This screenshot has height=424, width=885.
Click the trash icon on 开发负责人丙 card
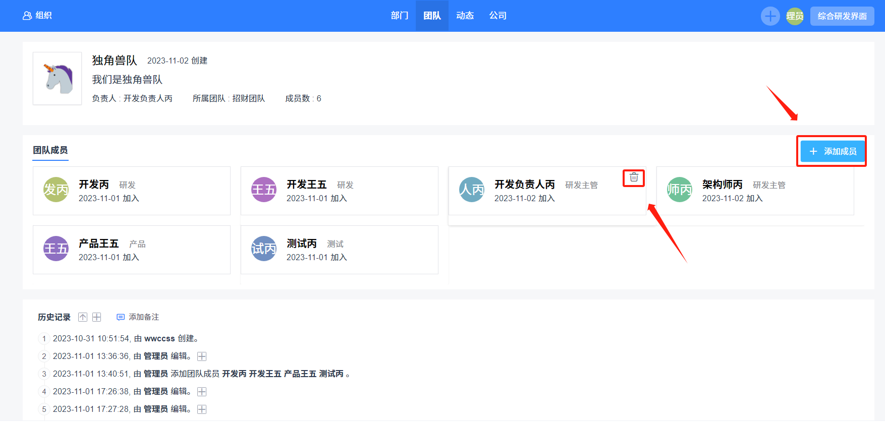pyautogui.click(x=634, y=177)
